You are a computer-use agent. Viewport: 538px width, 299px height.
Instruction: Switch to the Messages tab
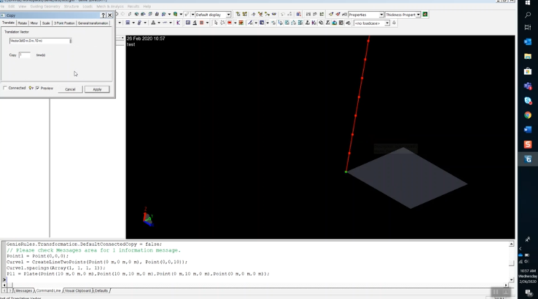[x=23, y=290]
